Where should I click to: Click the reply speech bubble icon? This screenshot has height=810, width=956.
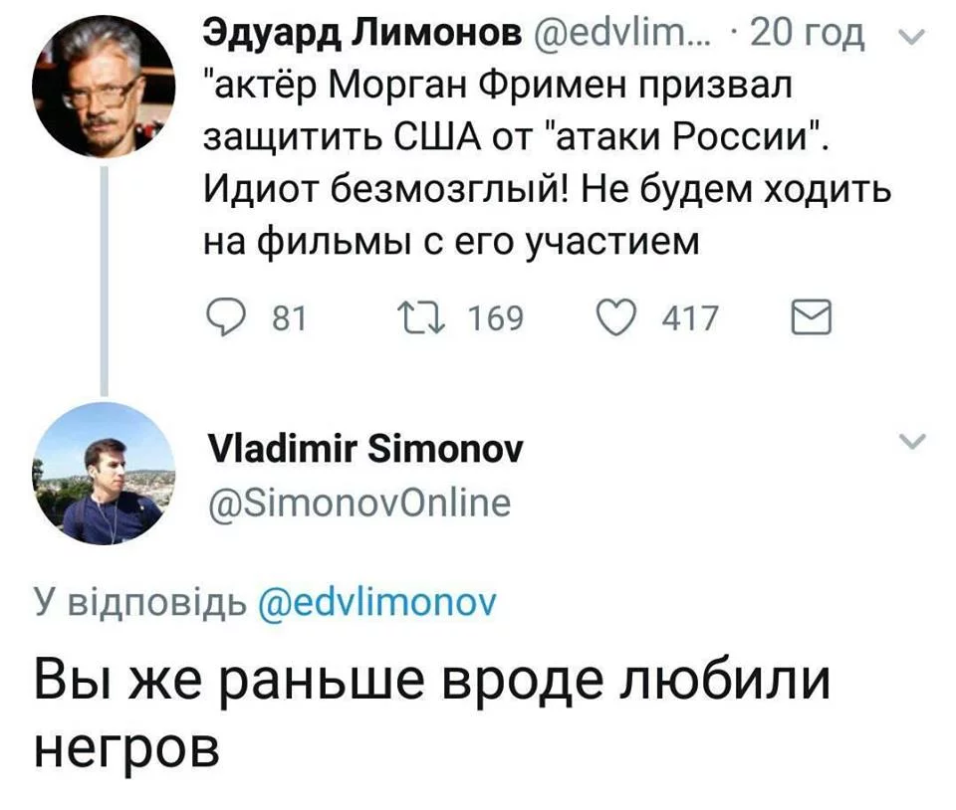point(227,318)
